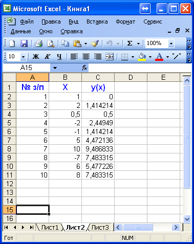Screen dimensions: 194x244
Task: Open the Справка menu
Action: tap(72, 31)
